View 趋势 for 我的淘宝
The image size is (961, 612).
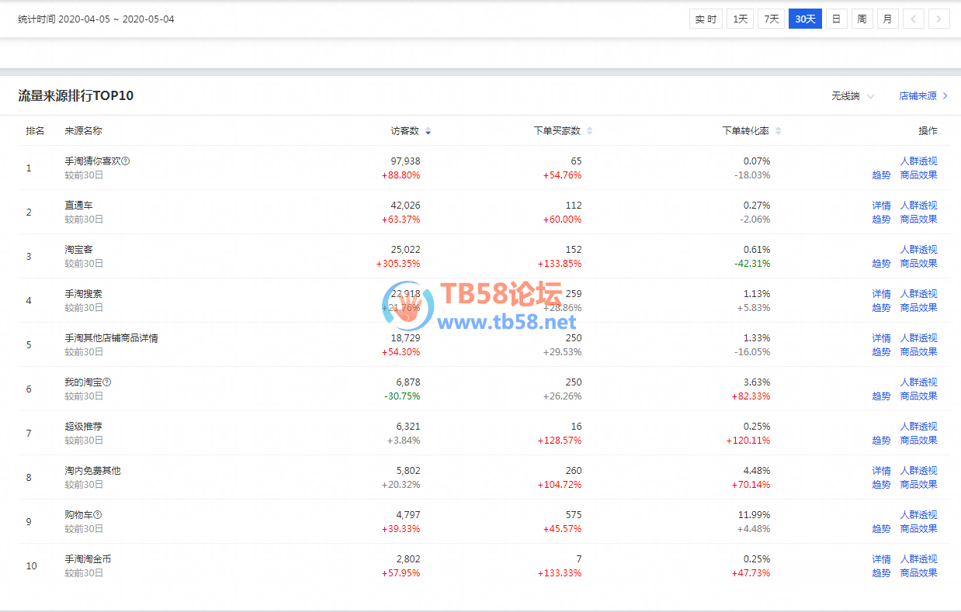[x=881, y=396]
